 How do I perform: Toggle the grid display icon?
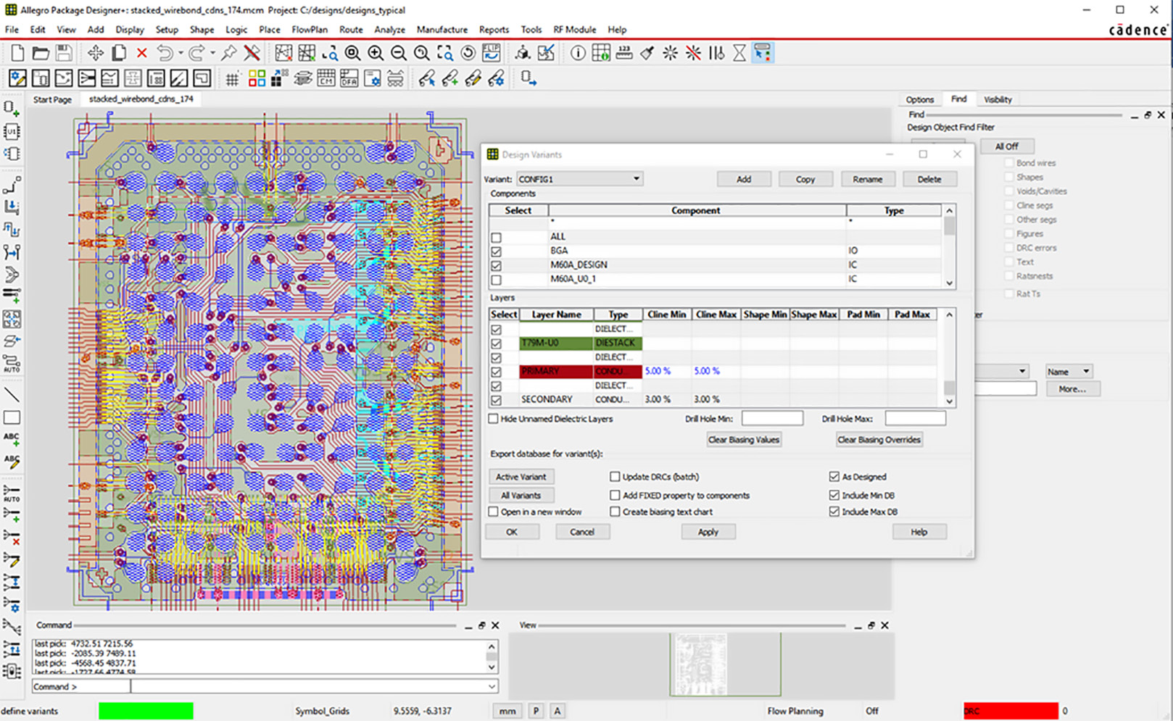(232, 79)
